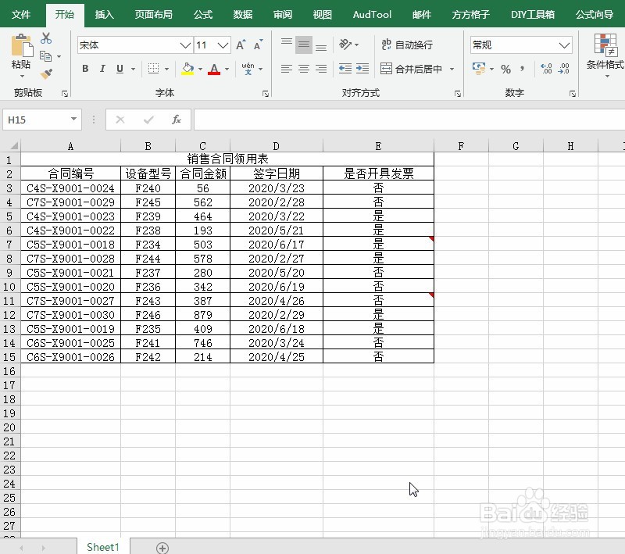Decrease font size with the smaller A
Viewport: 625px width, 554px height.
coord(259,45)
